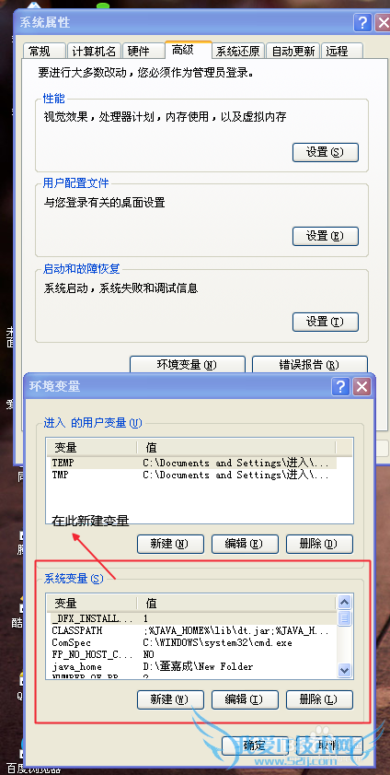Viewport: 390px width, 775px height.
Task: Click 编辑(I) for system variables
Action: 245,699
